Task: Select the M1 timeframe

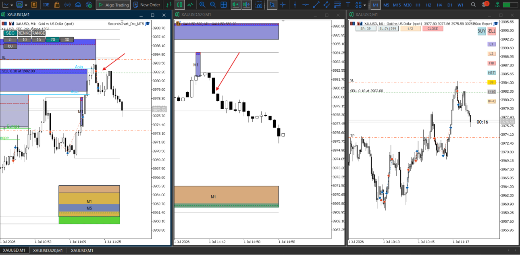Action: click(x=375, y=5)
